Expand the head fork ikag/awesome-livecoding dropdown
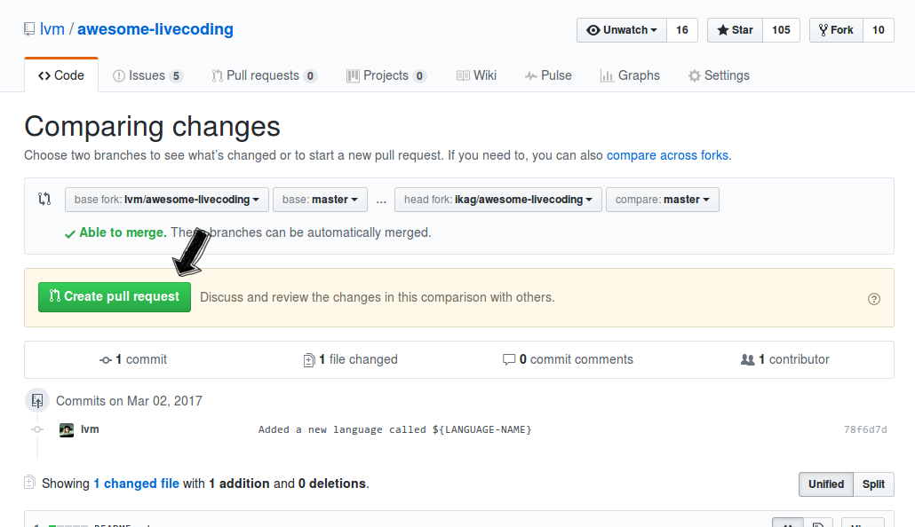 click(498, 200)
